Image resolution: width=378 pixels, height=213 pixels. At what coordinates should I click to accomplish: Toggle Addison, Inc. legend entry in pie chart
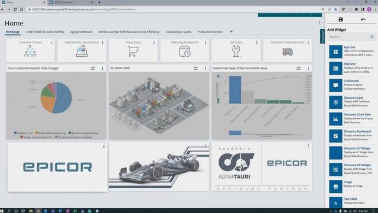point(24,133)
